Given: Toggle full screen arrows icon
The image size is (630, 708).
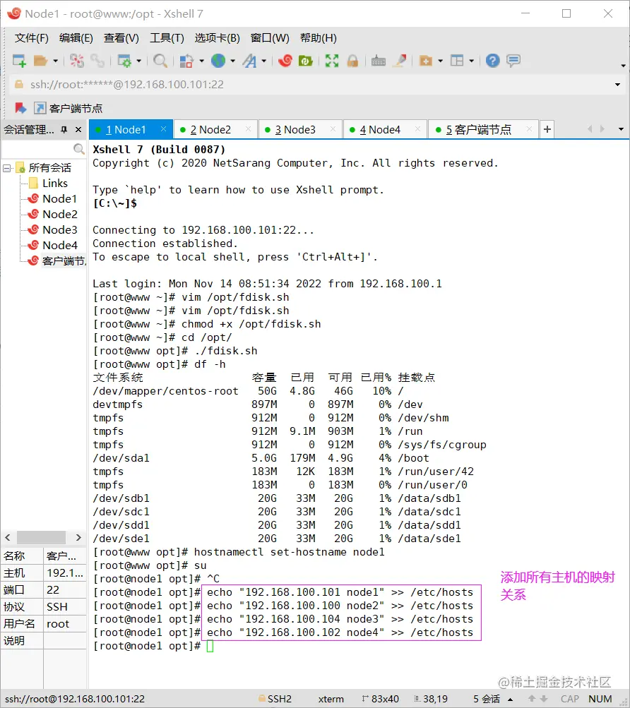Looking at the screenshot, I should pyautogui.click(x=332, y=61).
